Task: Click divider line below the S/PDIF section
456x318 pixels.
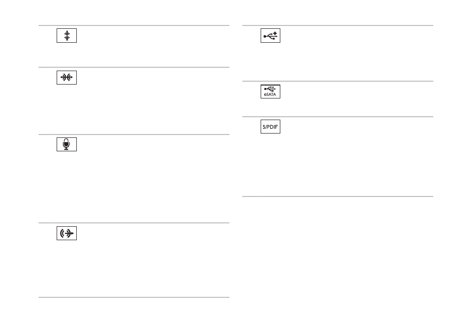Action: (337, 196)
